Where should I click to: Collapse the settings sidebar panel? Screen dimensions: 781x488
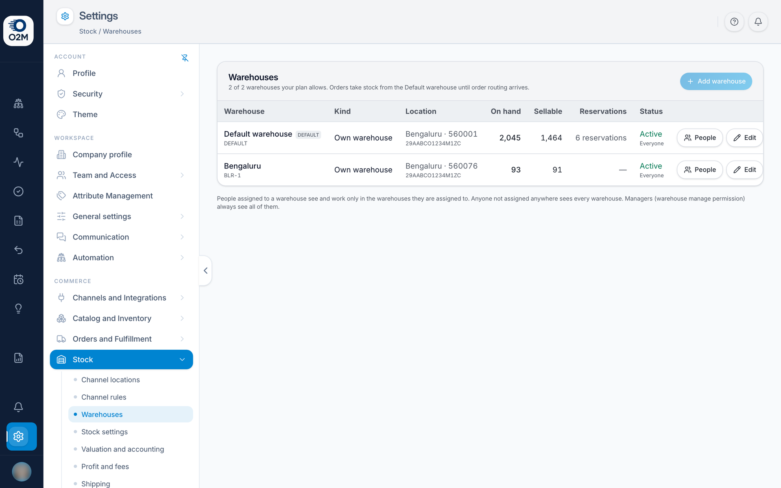click(205, 270)
